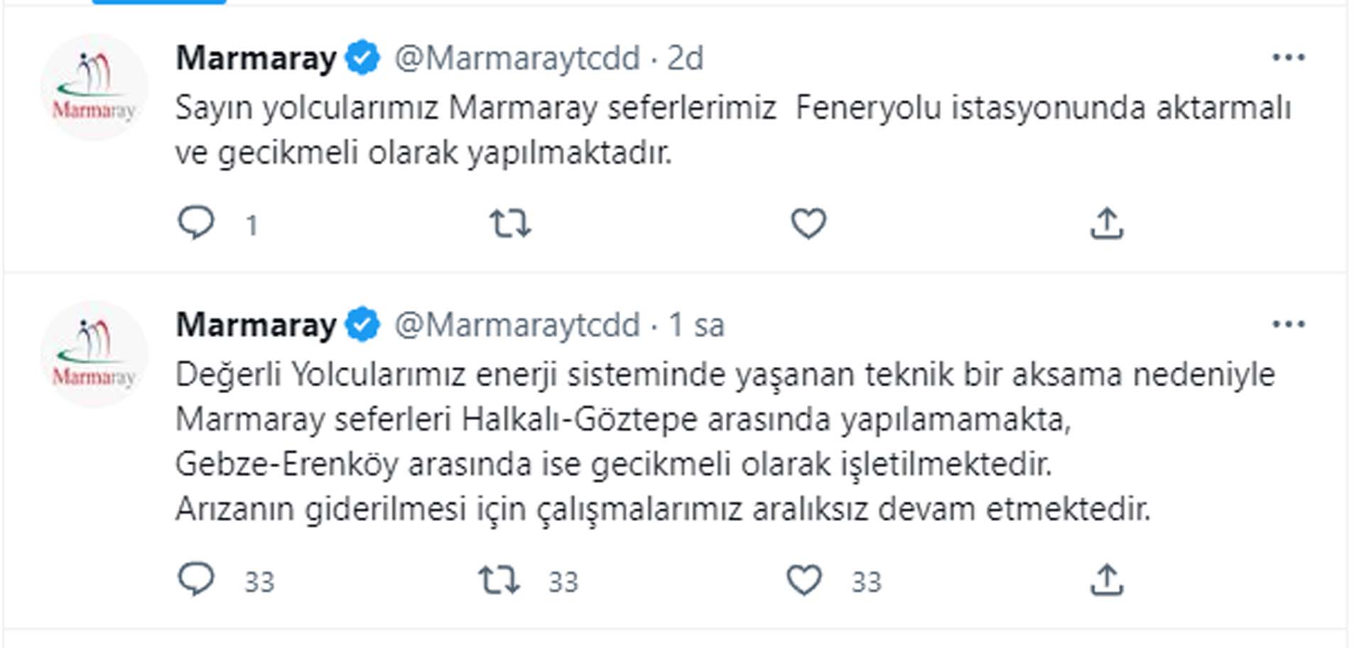This screenshot has height=648, width=1364.
Task: Click Marmaray display name in first tweet
Action: 256,58
